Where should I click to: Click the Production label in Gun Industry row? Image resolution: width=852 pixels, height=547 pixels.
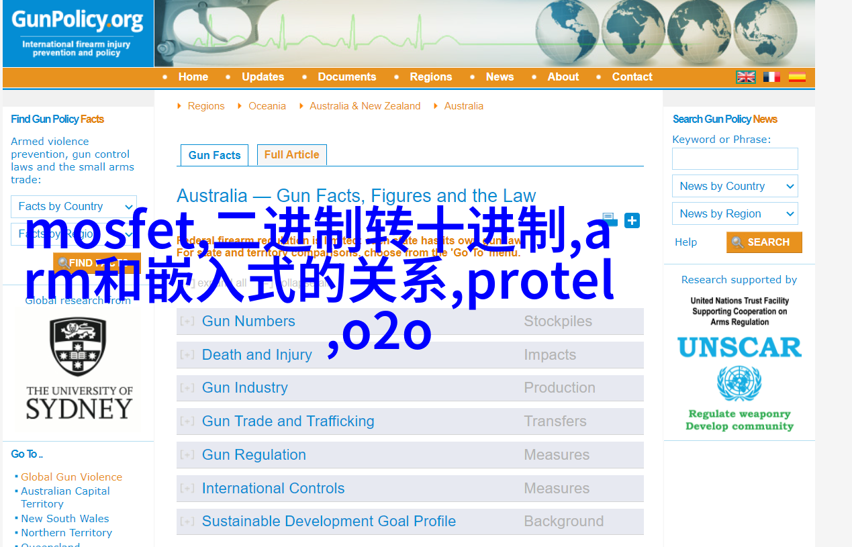(560, 388)
